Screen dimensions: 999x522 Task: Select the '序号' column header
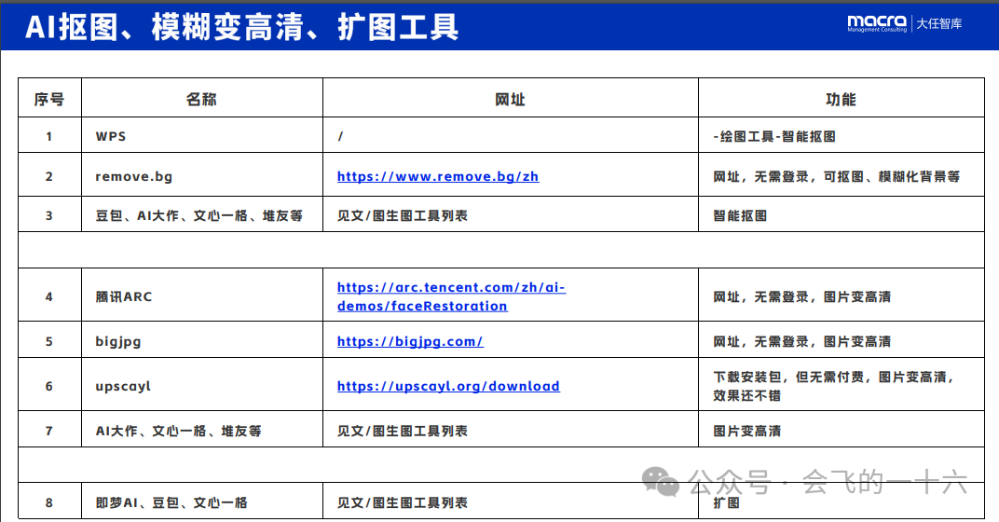click(49, 100)
